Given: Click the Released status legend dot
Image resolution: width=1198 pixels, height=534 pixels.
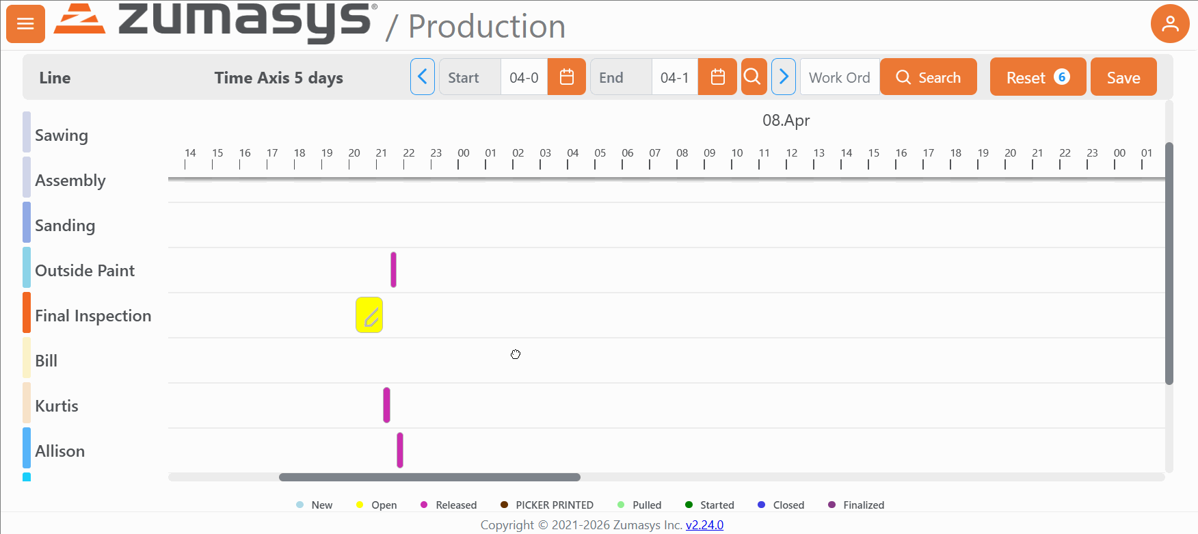Looking at the screenshot, I should pos(424,505).
